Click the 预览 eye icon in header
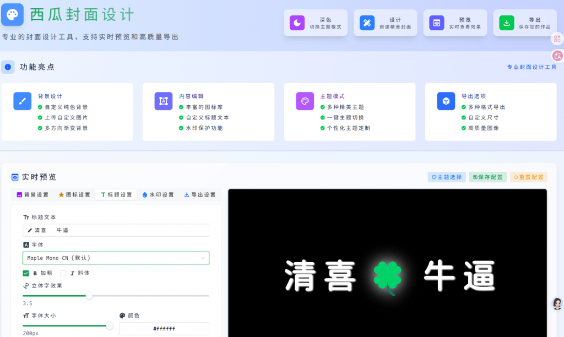The image size is (564, 337). point(436,23)
